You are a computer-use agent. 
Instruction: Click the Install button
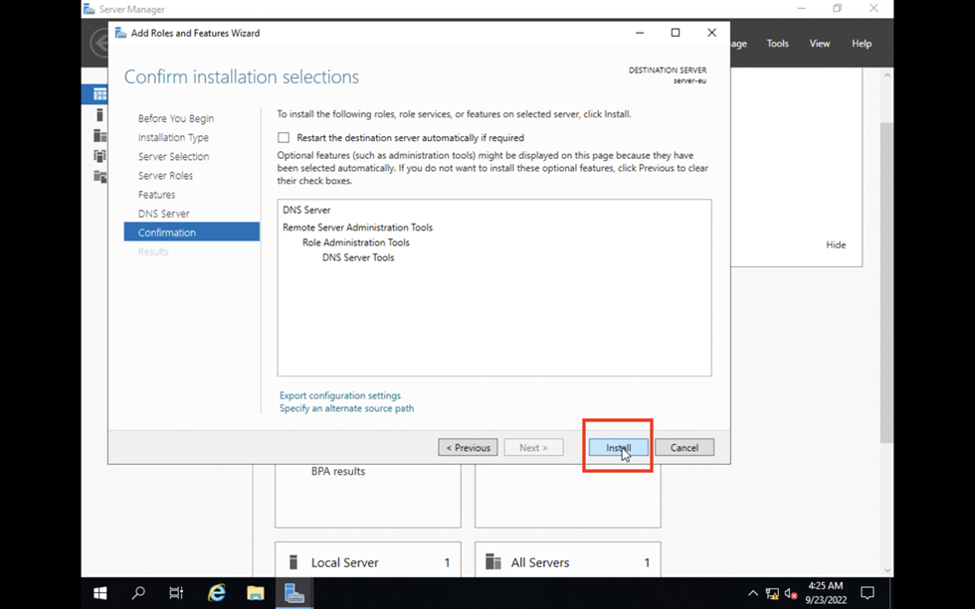pyautogui.click(x=618, y=448)
